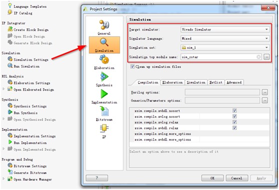Select the IP category chip icon
279x190 pixels.
pos(104,128)
